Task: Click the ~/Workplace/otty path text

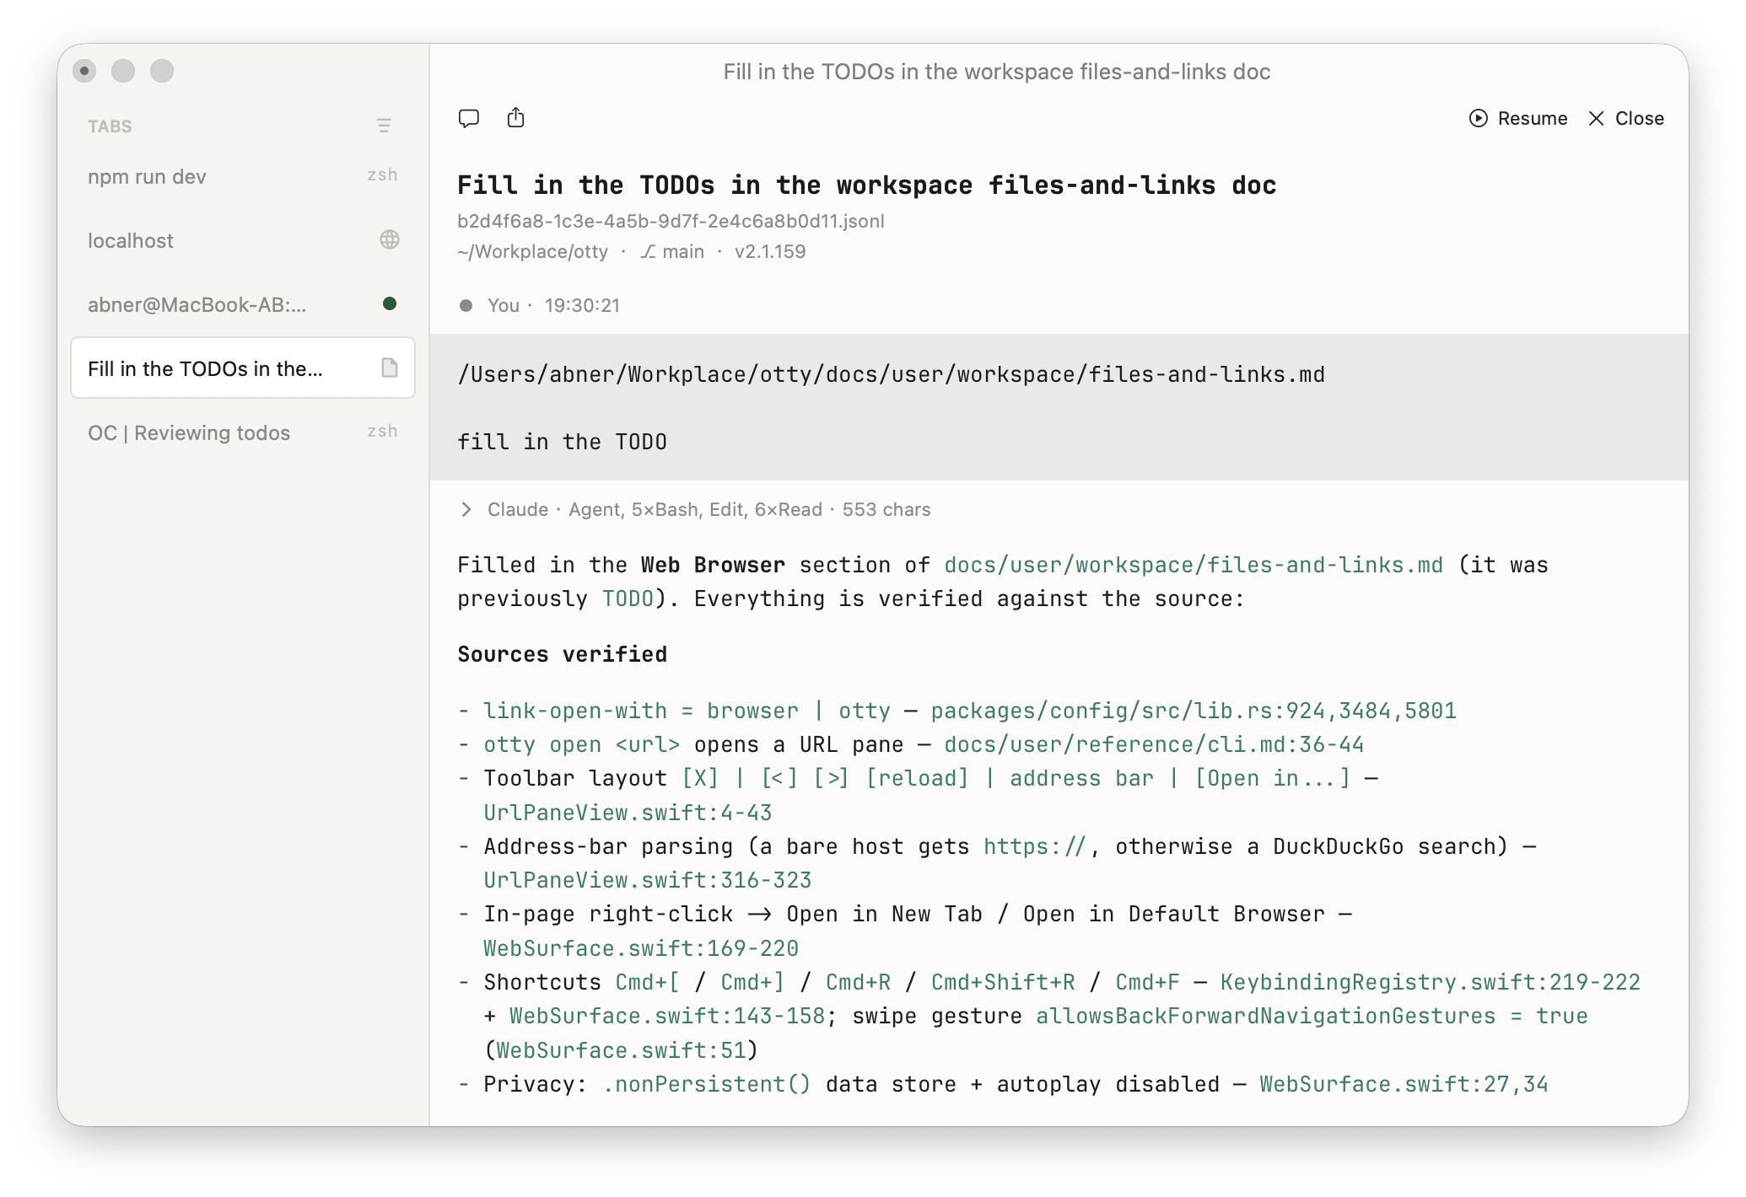Action: 532,251
